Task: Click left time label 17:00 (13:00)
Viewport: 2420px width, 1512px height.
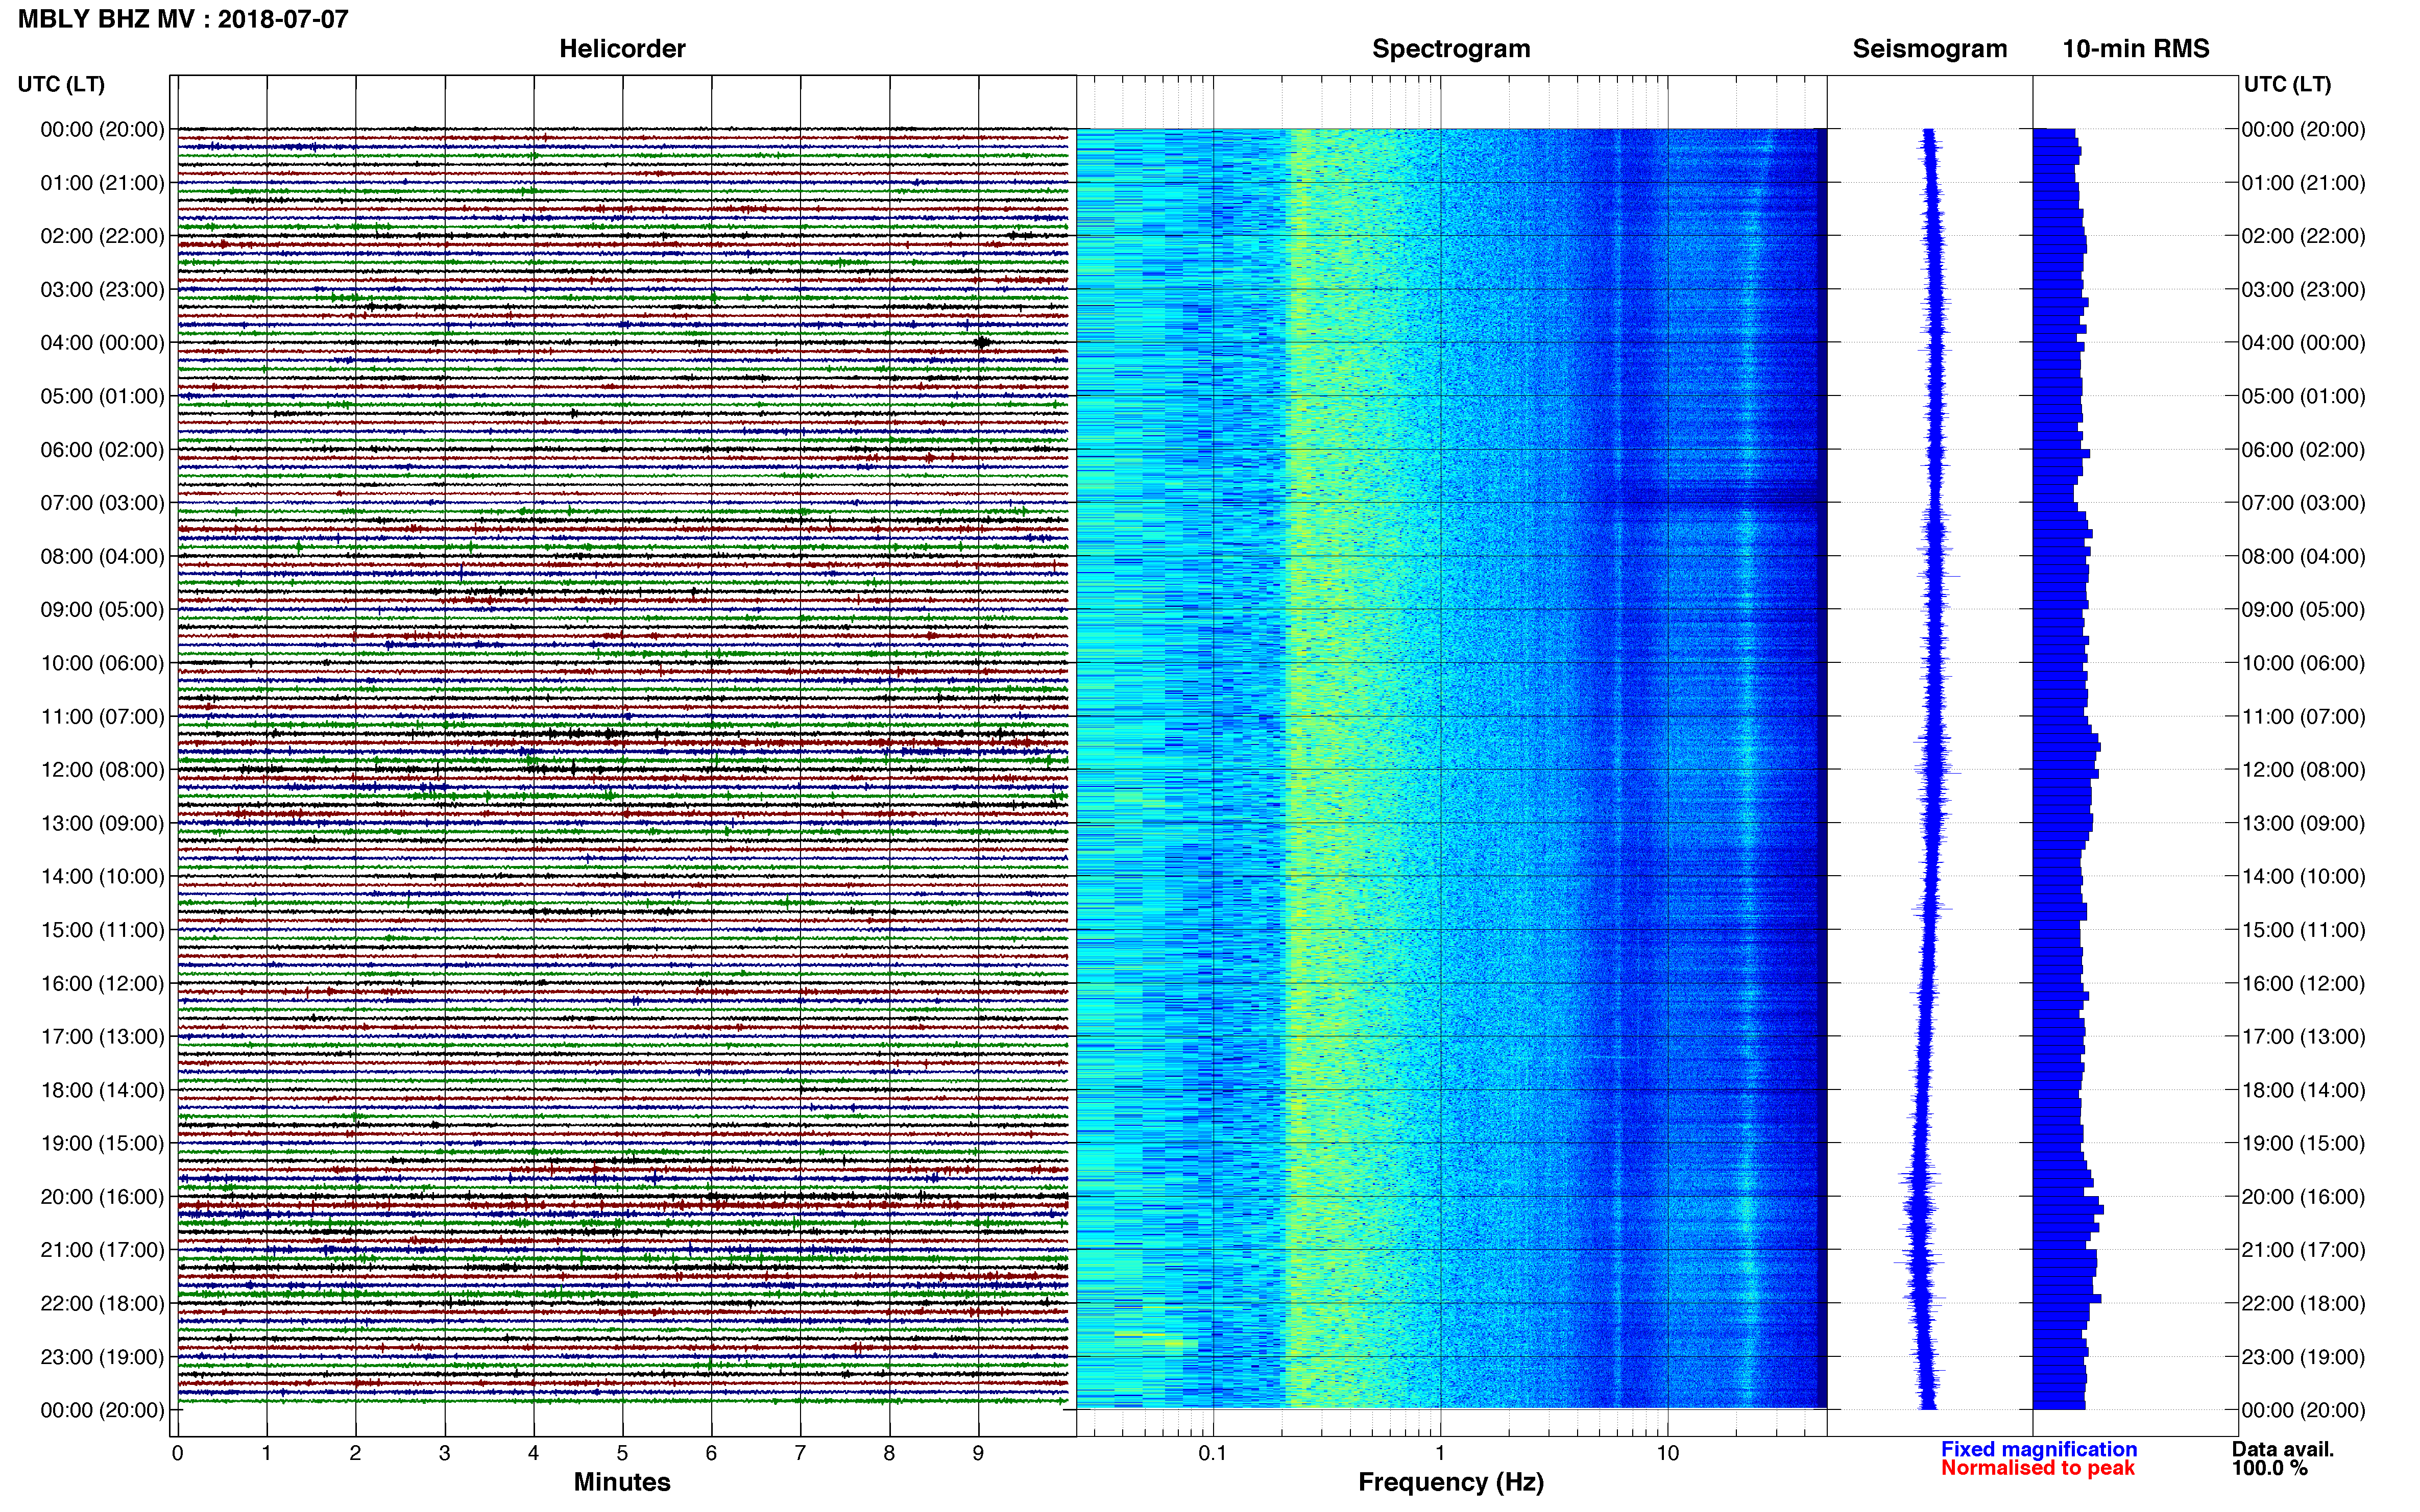Action: coord(102,1037)
